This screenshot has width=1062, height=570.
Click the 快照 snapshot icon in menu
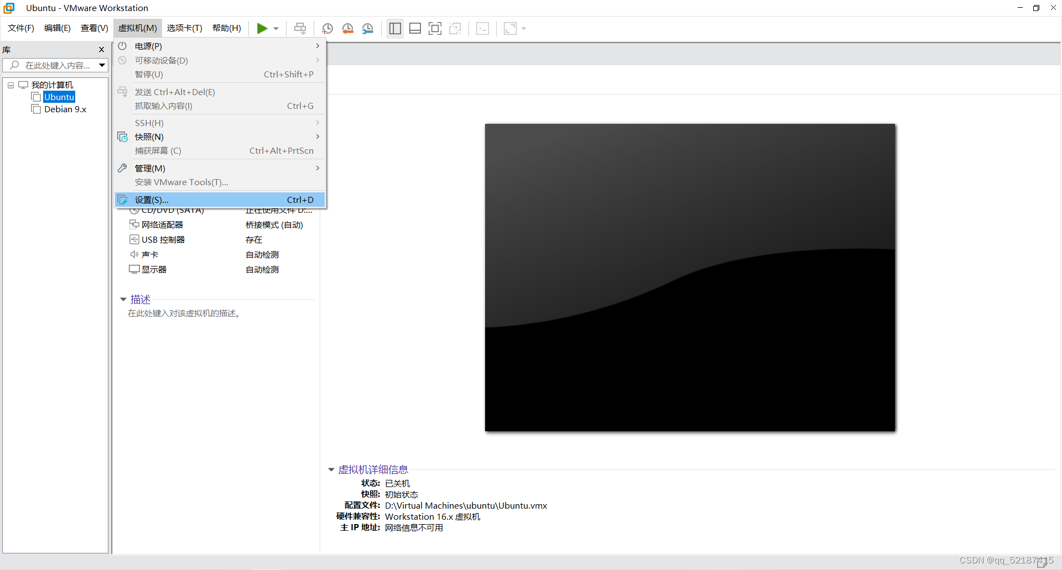pos(123,137)
